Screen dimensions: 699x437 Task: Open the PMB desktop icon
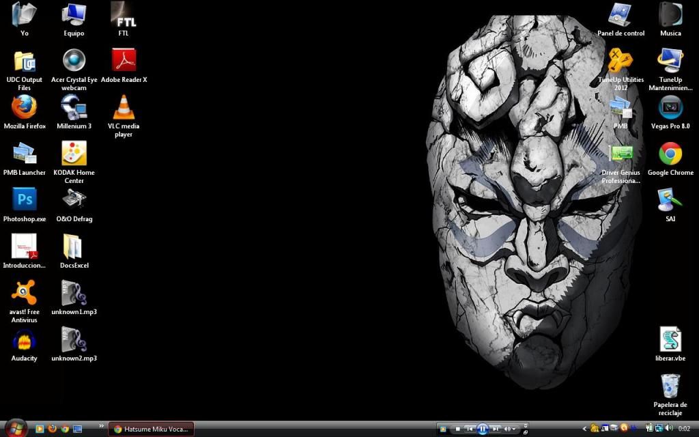coord(620,113)
